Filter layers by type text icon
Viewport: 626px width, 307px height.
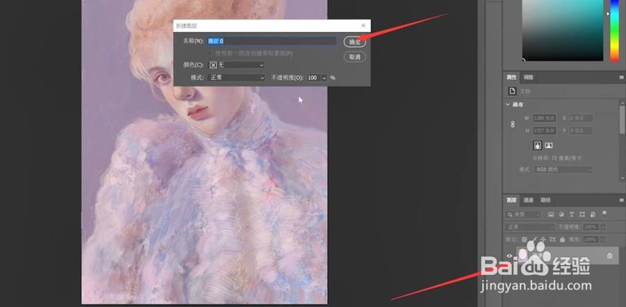(x=571, y=215)
